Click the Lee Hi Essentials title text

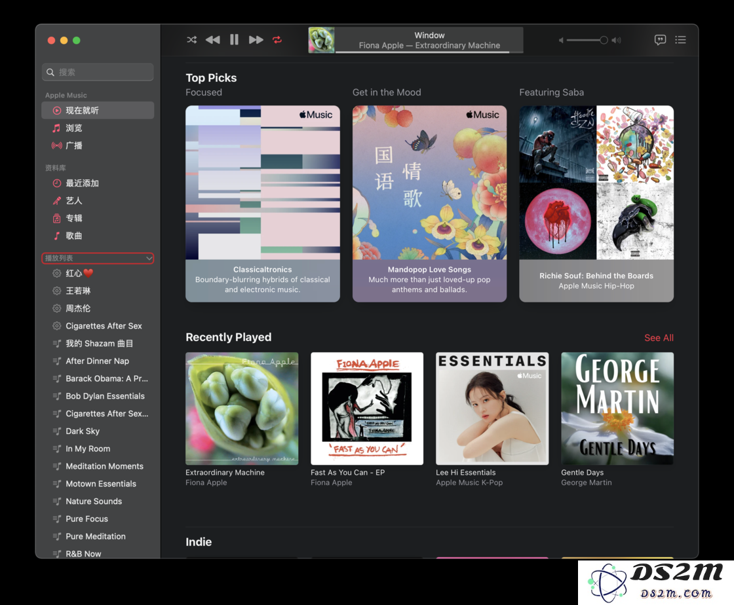466,472
